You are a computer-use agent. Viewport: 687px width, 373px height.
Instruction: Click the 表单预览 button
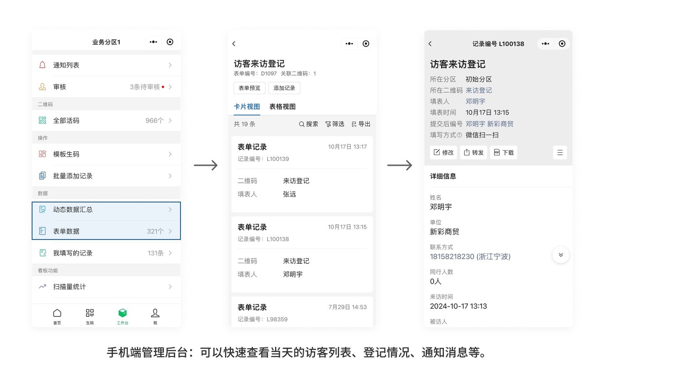pyautogui.click(x=249, y=88)
